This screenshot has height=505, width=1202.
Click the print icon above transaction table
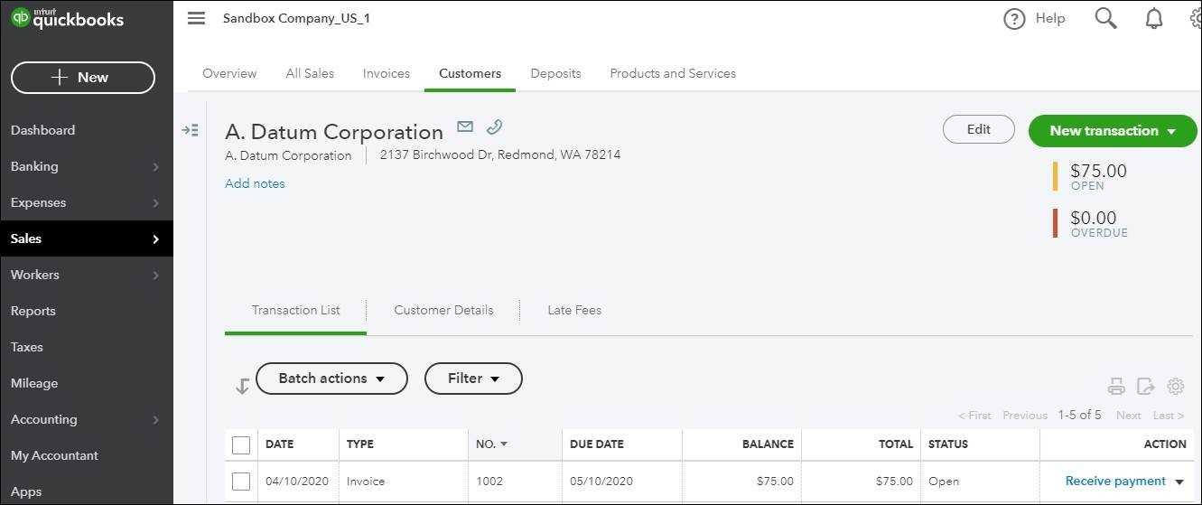tap(1116, 387)
